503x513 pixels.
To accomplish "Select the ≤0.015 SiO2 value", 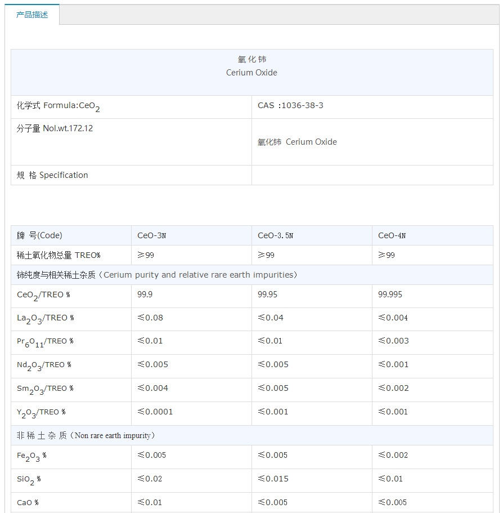I will tap(273, 479).
